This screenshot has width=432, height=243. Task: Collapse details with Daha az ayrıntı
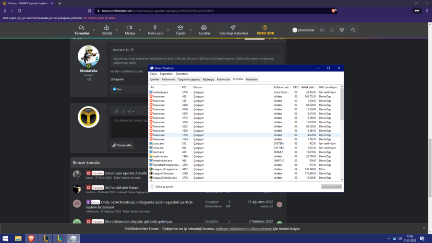click(x=164, y=186)
